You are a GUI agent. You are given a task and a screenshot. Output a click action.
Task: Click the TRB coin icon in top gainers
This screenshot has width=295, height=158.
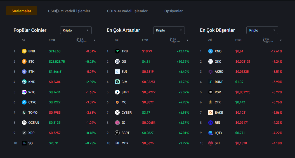click(x=117, y=51)
